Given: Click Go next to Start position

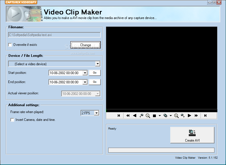Looking at the screenshot, I should click(95, 73).
